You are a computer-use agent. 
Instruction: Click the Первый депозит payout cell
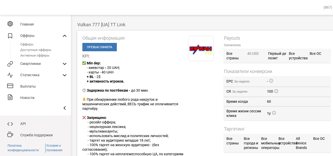[277, 56]
